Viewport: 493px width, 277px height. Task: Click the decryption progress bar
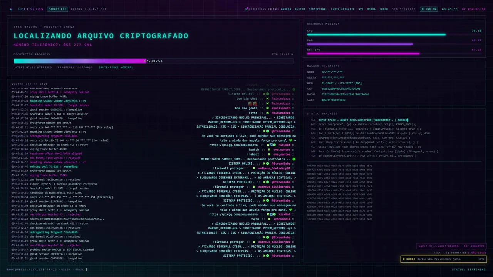tap(153, 61)
